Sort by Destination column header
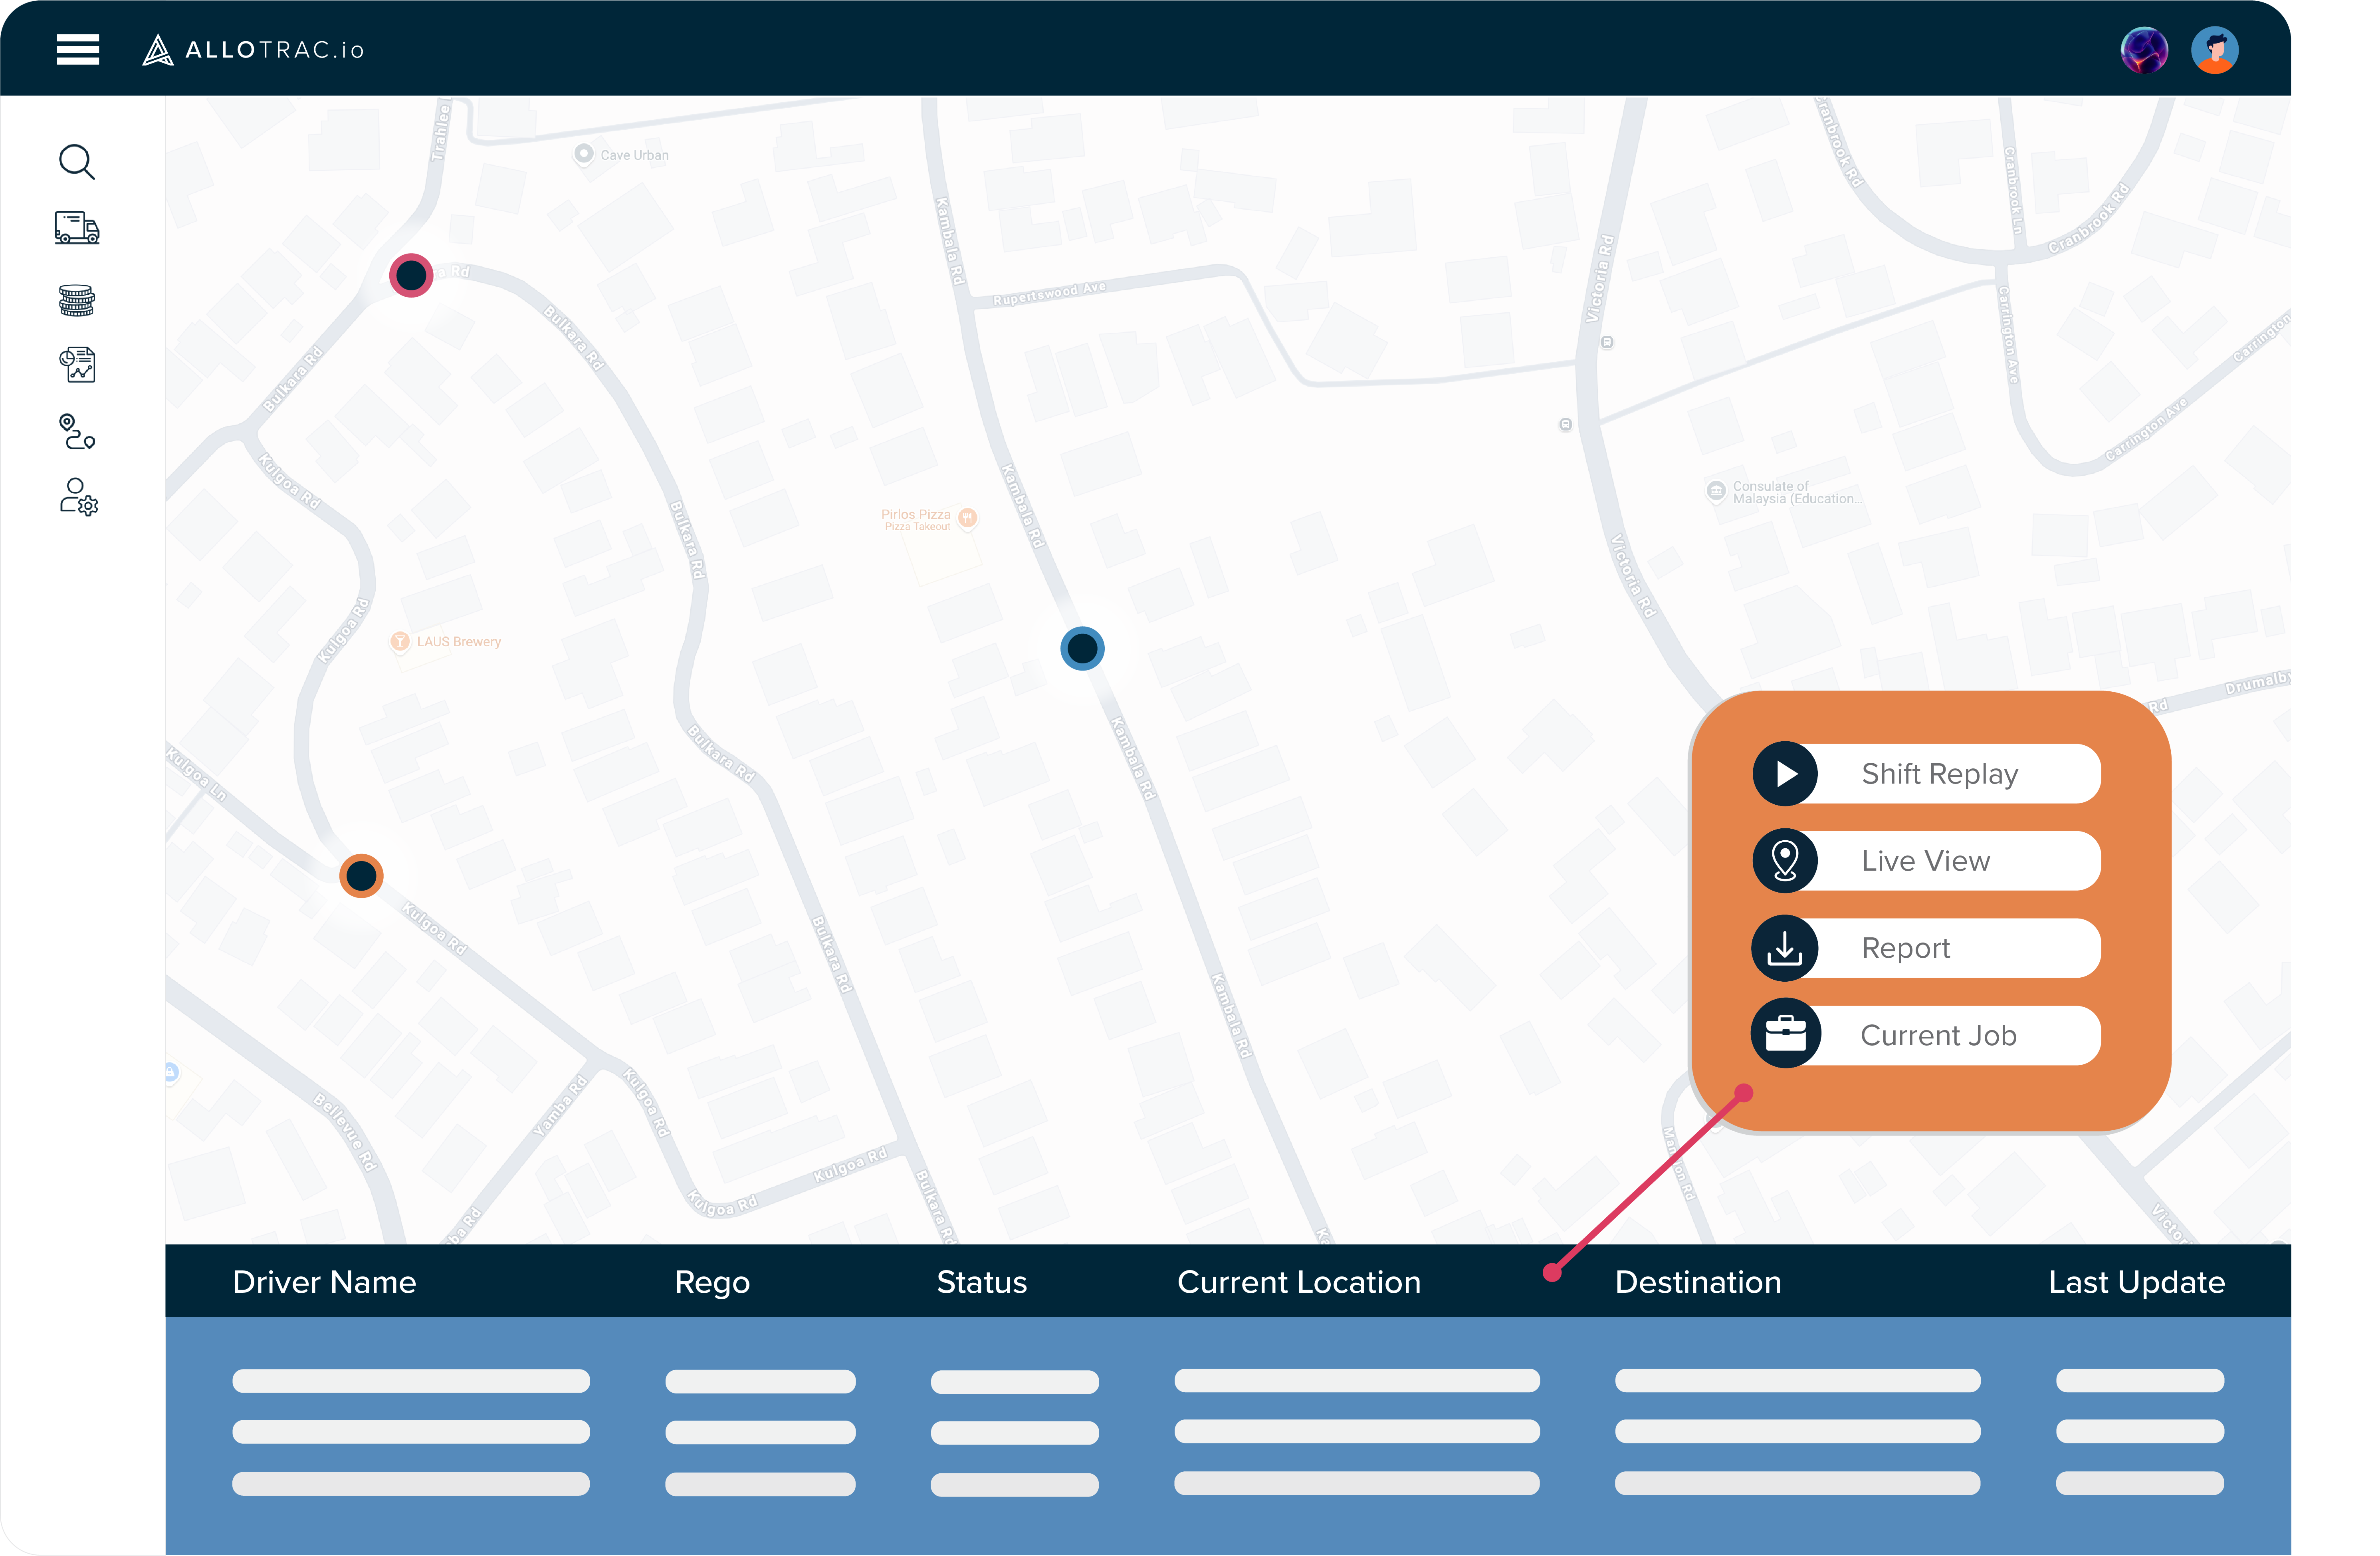The width and height of the screenshot is (2380, 1556). click(1698, 1282)
